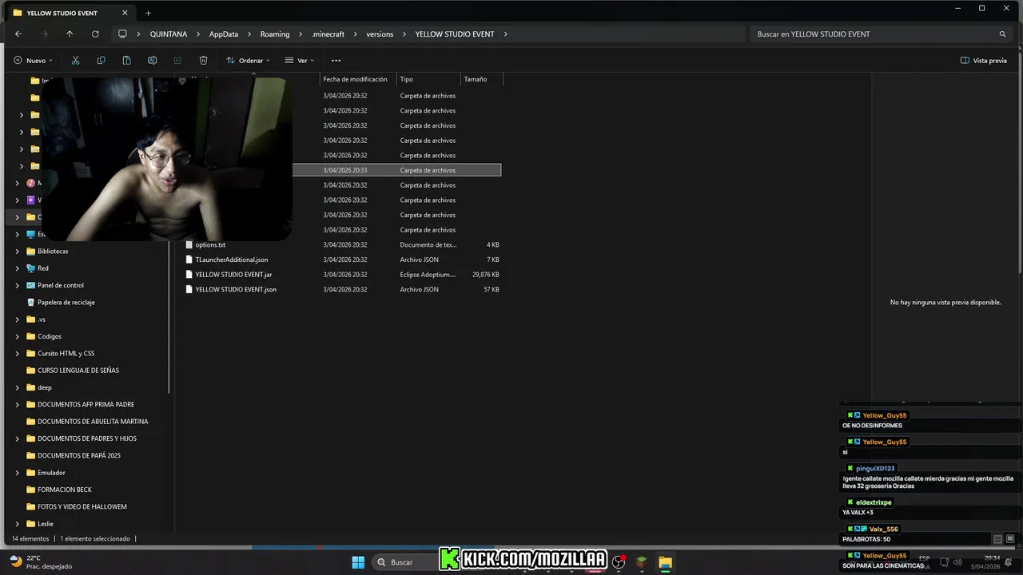
Task: Expand the DOCUMENTOS AFP PRIMA PADRE node
Action: [x=18, y=404]
